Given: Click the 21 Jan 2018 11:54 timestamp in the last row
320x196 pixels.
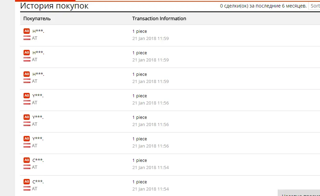Looking at the screenshot, I should click(150, 189).
